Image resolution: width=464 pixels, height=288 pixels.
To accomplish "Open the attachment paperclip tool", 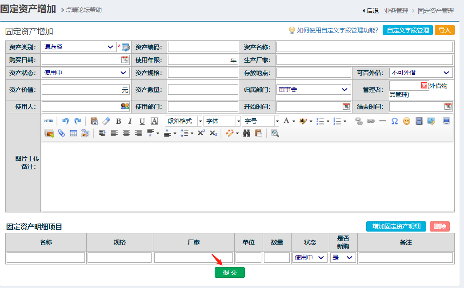I will click(x=61, y=133).
